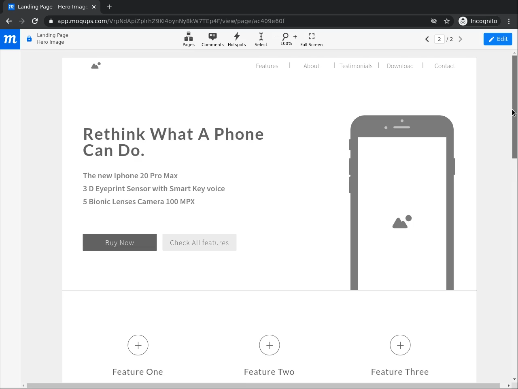Zoom out with the minus button
This screenshot has height=389, width=518.
point(276,37)
